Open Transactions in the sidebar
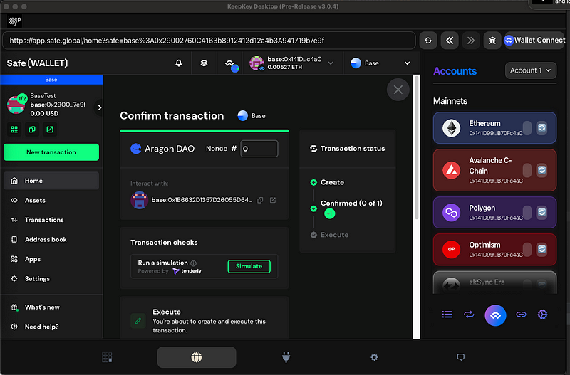The width and height of the screenshot is (570, 375). (x=44, y=220)
